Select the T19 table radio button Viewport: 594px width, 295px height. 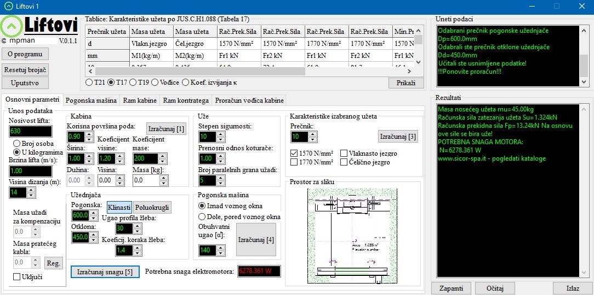point(133,82)
